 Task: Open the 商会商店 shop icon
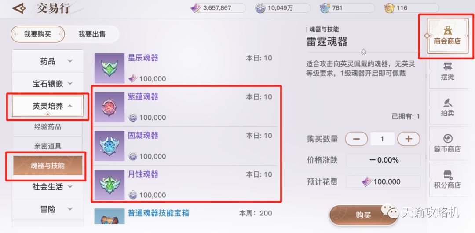447,36
